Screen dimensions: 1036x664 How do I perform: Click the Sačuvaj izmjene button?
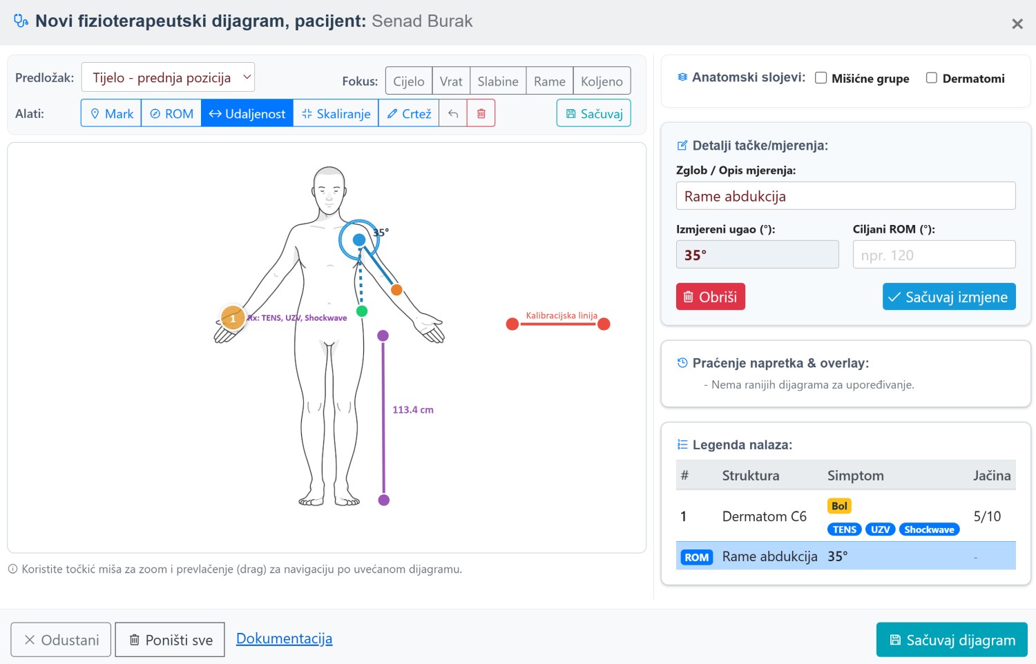pyautogui.click(x=949, y=297)
